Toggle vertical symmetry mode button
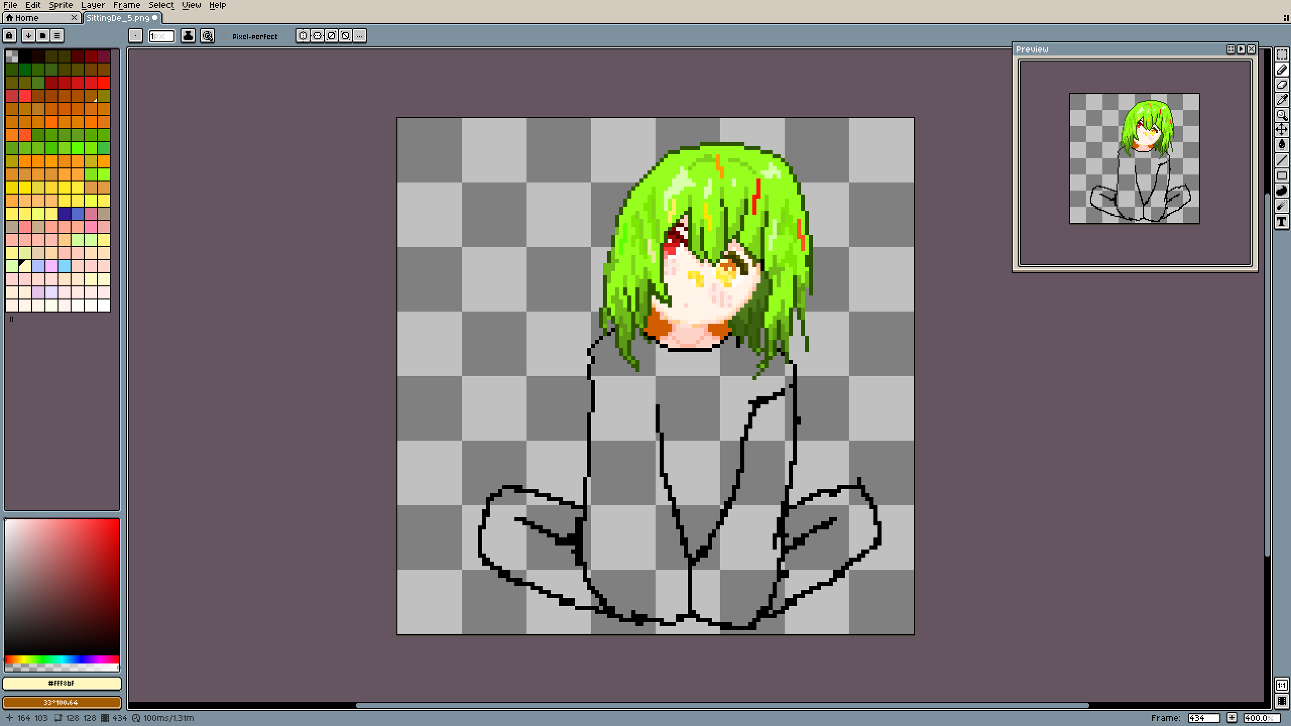1291x726 pixels. (x=303, y=36)
